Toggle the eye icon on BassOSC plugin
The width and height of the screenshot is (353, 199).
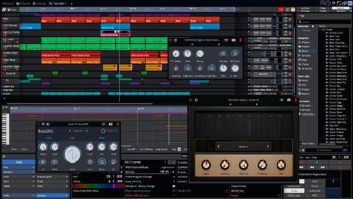click(x=103, y=124)
